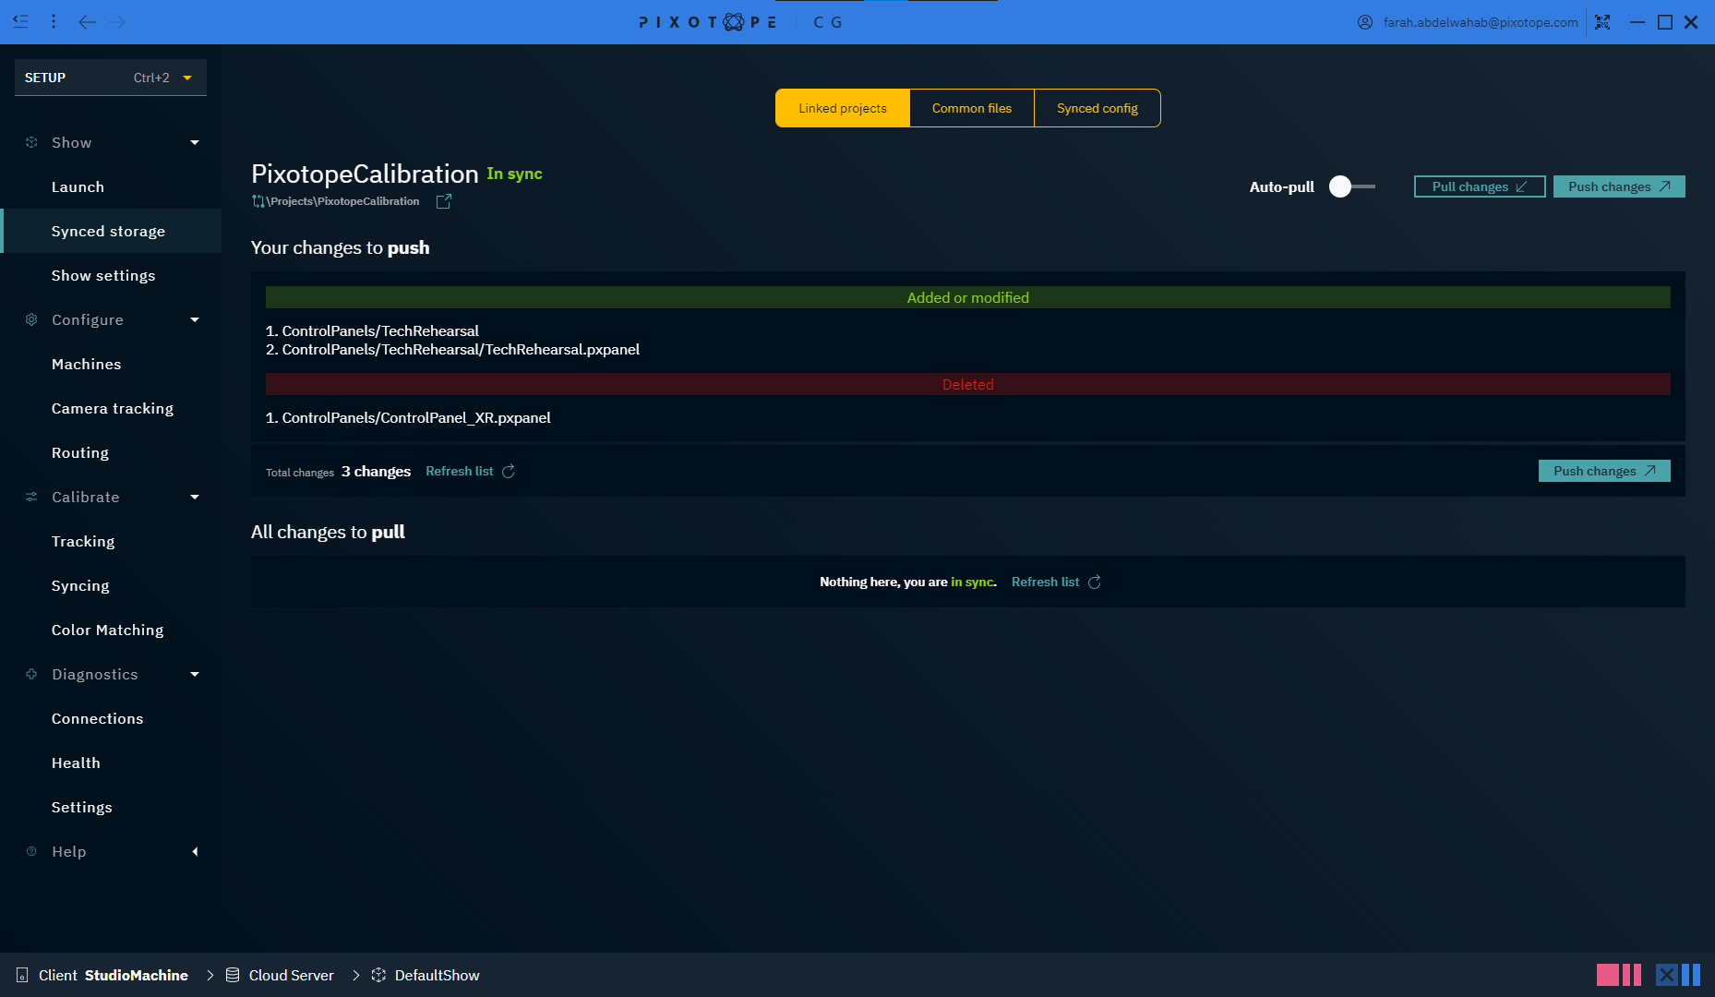The width and height of the screenshot is (1715, 997).
Task: Expand the Help section arrow
Action: [195, 851]
